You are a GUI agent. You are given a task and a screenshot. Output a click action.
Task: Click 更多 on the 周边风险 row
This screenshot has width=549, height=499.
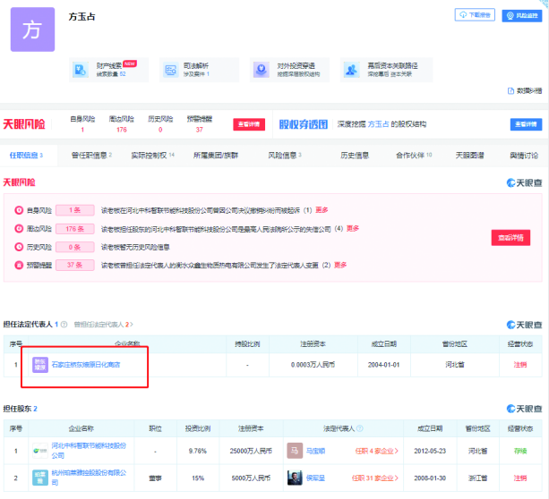353,228
